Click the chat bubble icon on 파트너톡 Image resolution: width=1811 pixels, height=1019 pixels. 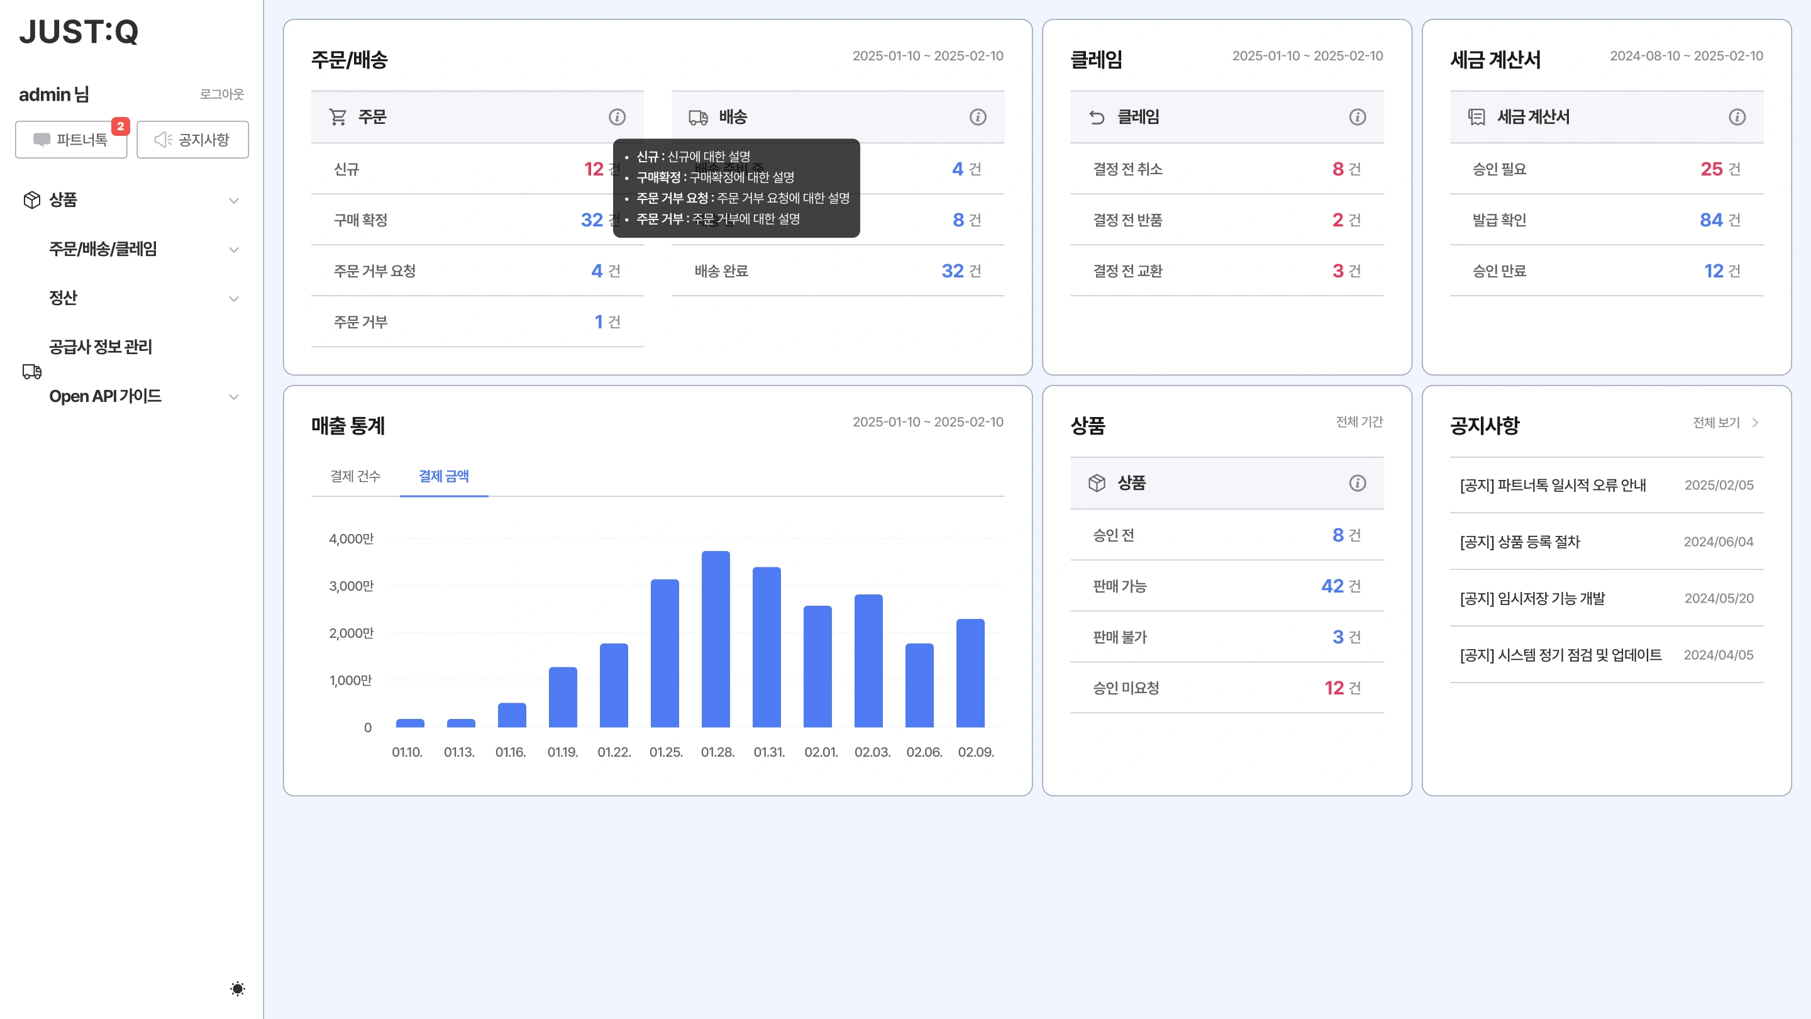[42, 140]
